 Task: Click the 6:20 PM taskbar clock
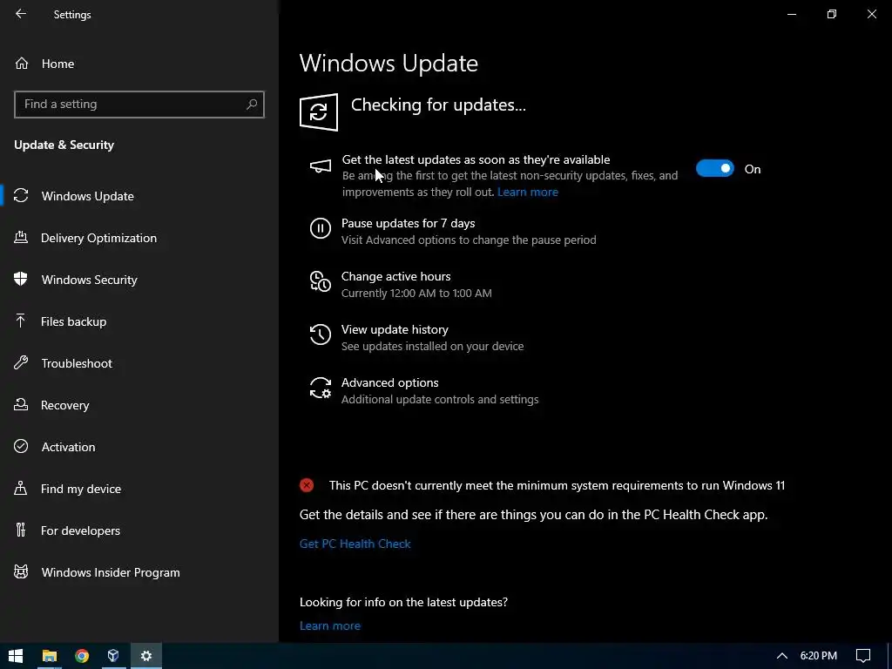[x=819, y=656]
